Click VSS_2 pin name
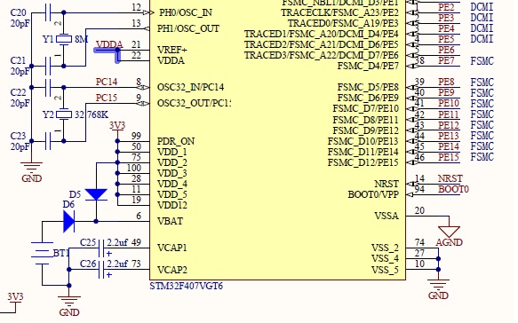This screenshot has height=323, width=518. pyautogui.click(x=385, y=248)
